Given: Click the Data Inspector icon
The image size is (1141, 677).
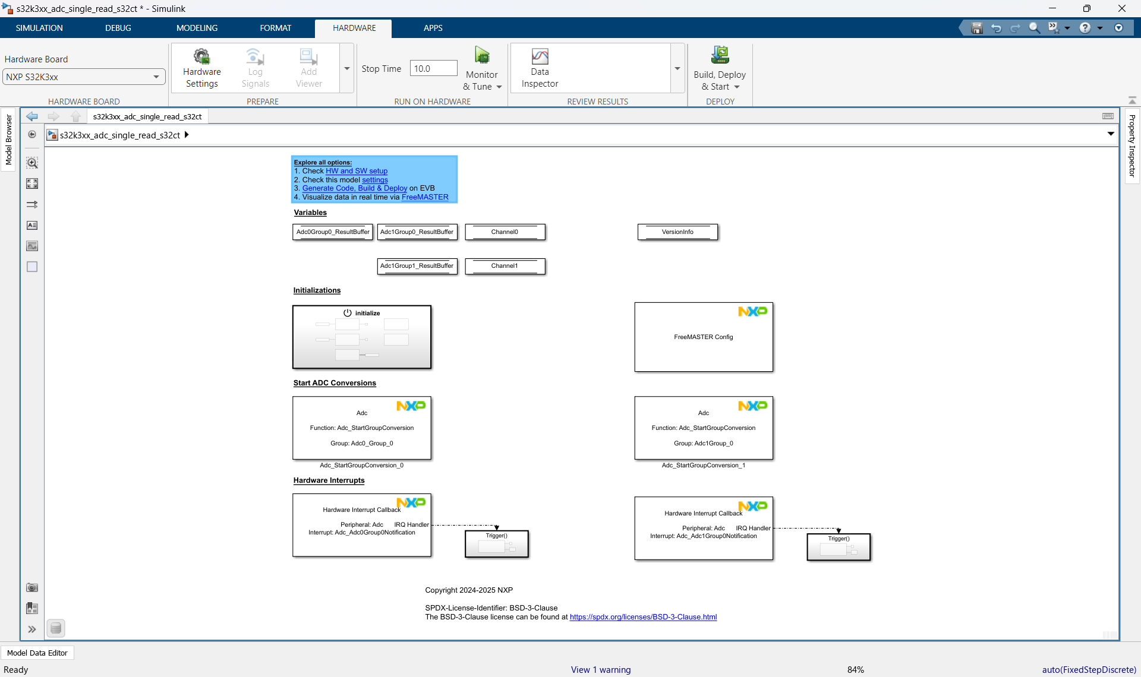Looking at the screenshot, I should coord(540,56).
